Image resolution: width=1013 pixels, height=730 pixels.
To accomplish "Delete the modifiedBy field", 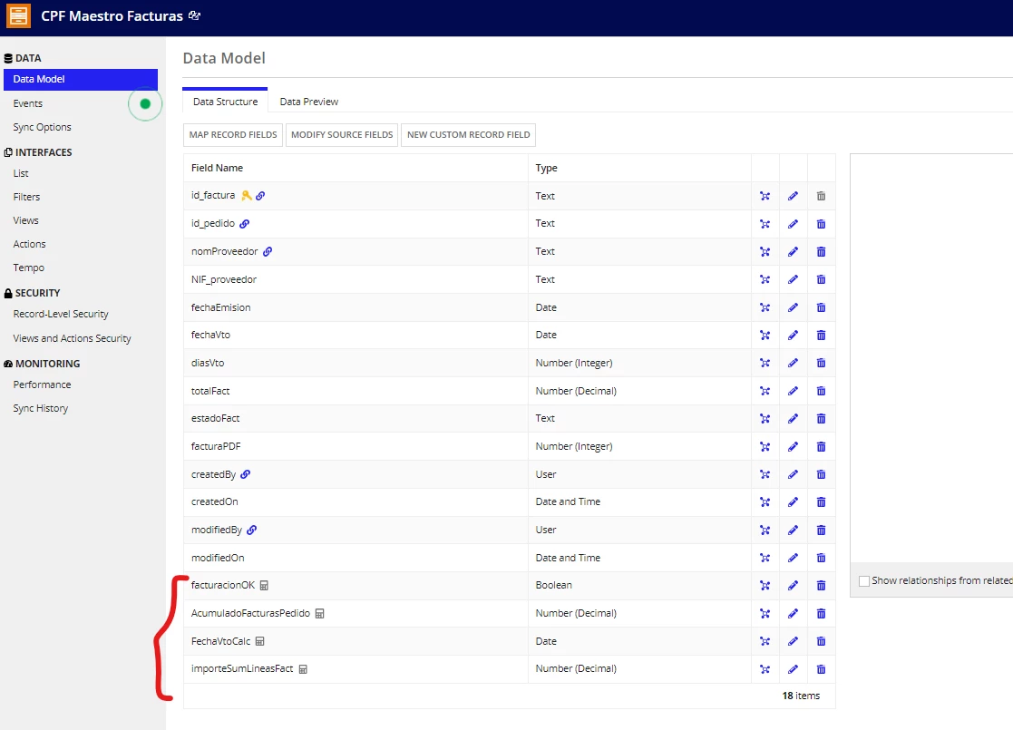I will [x=821, y=530].
